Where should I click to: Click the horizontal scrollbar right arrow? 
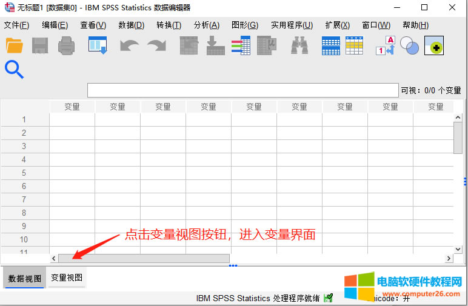click(x=449, y=258)
